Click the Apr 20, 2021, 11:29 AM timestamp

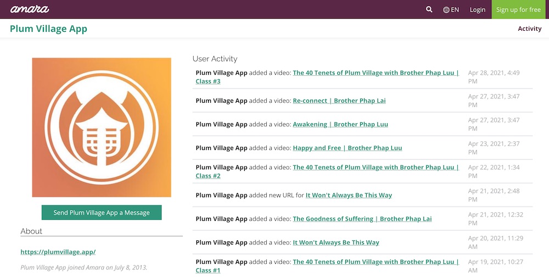(495, 242)
